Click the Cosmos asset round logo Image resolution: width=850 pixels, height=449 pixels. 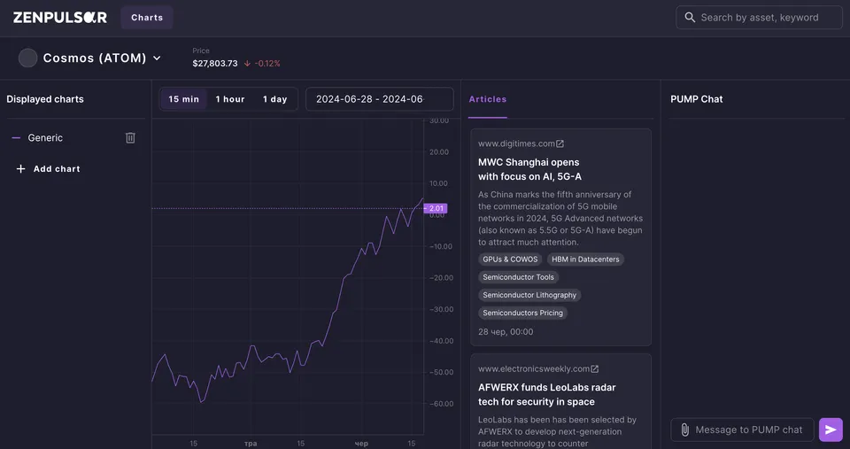click(x=27, y=58)
